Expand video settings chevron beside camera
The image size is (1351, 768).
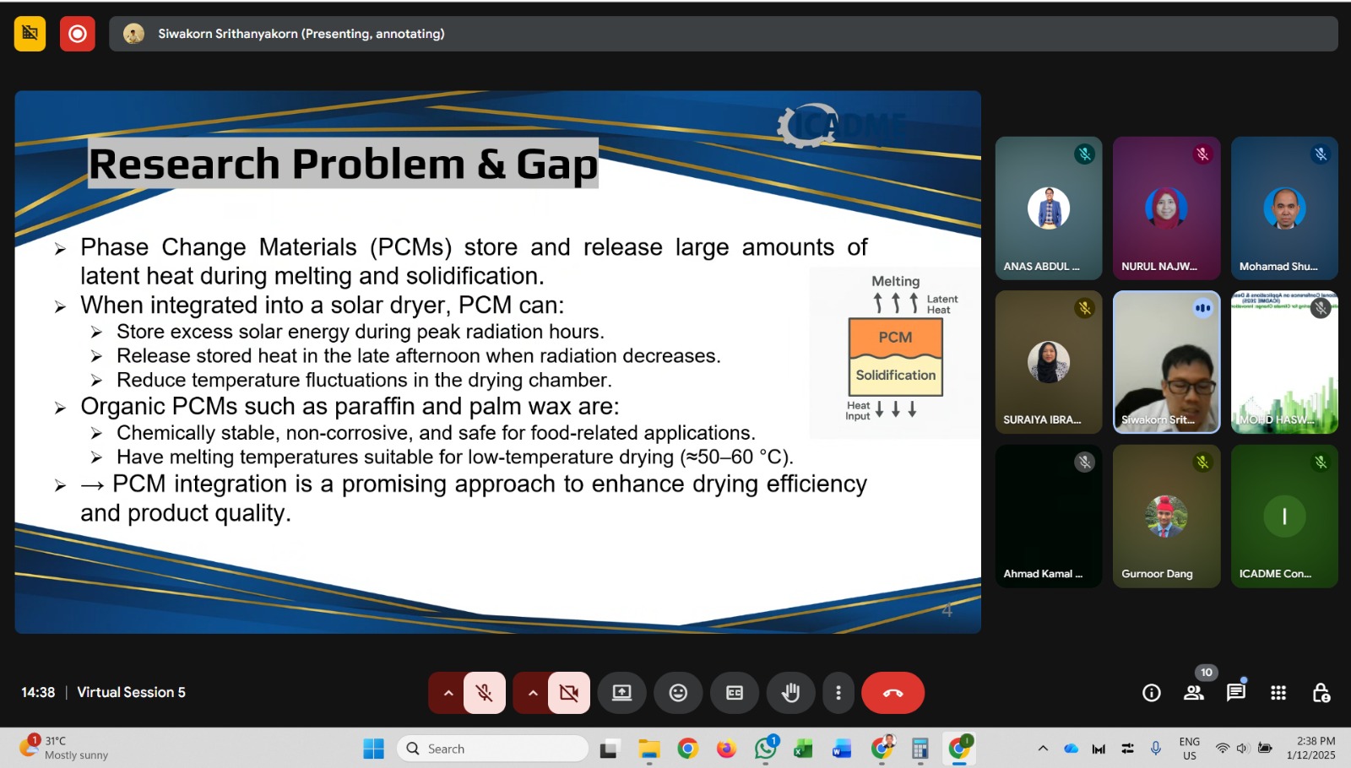pos(533,693)
